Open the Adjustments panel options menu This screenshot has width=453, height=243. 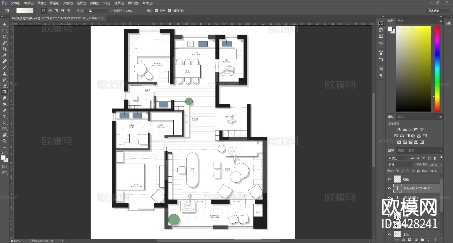click(441, 117)
